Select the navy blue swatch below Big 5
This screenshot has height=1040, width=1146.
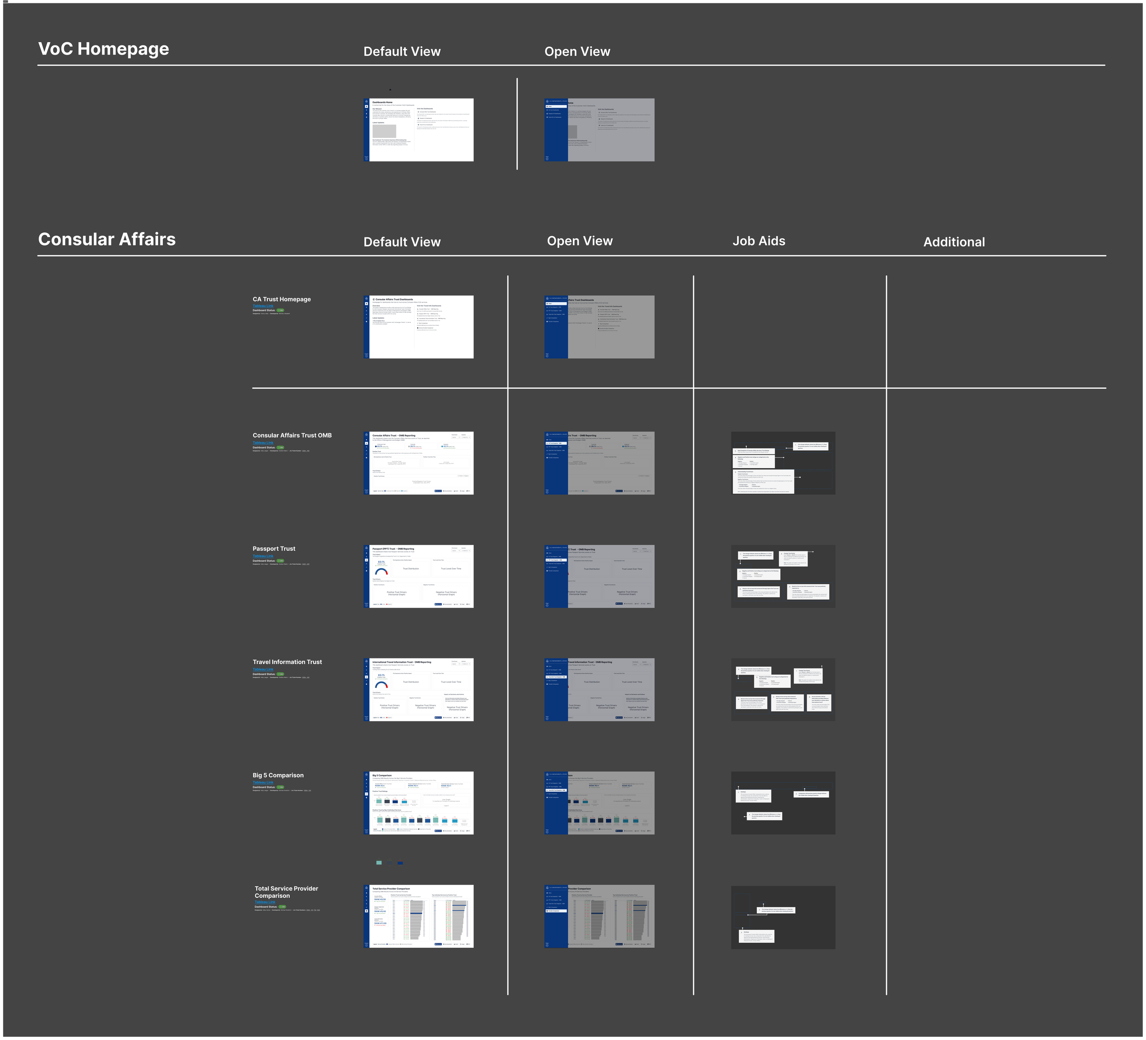[x=400, y=863]
